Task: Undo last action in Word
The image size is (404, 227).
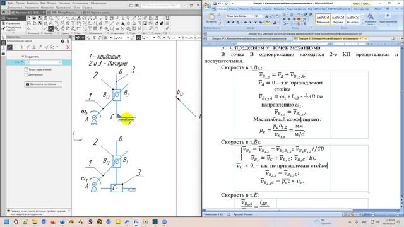Action: click(x=220, y=3)
